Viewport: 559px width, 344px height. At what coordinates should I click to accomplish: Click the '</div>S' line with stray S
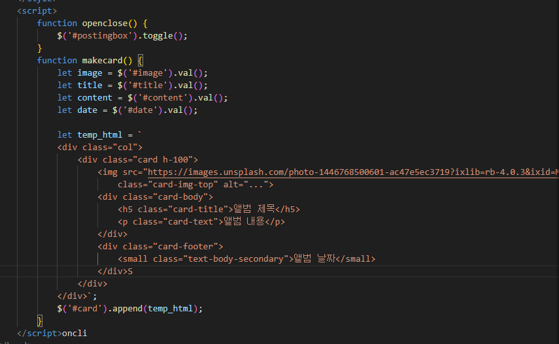(115, 272)
